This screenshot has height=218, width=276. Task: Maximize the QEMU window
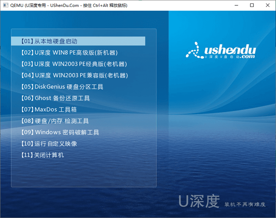[x=252, y=5]
